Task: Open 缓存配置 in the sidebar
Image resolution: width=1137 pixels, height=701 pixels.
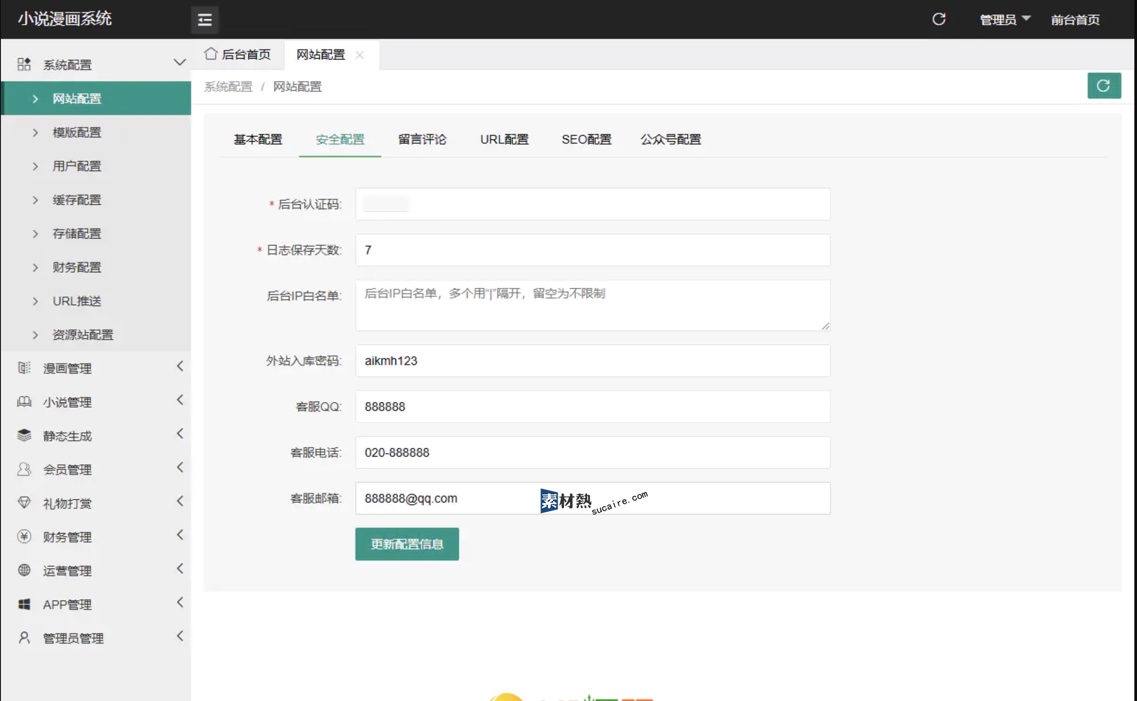Action: tap(96, 200)
